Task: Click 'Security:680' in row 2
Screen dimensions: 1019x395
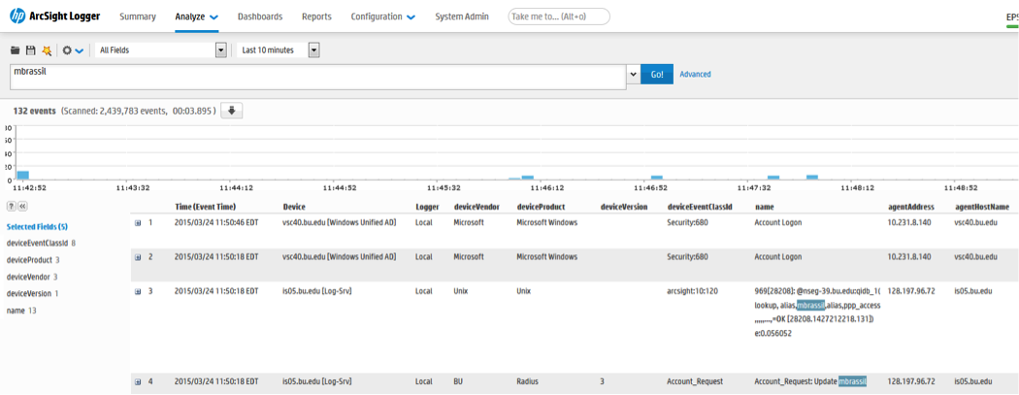Action: point(687,257)
